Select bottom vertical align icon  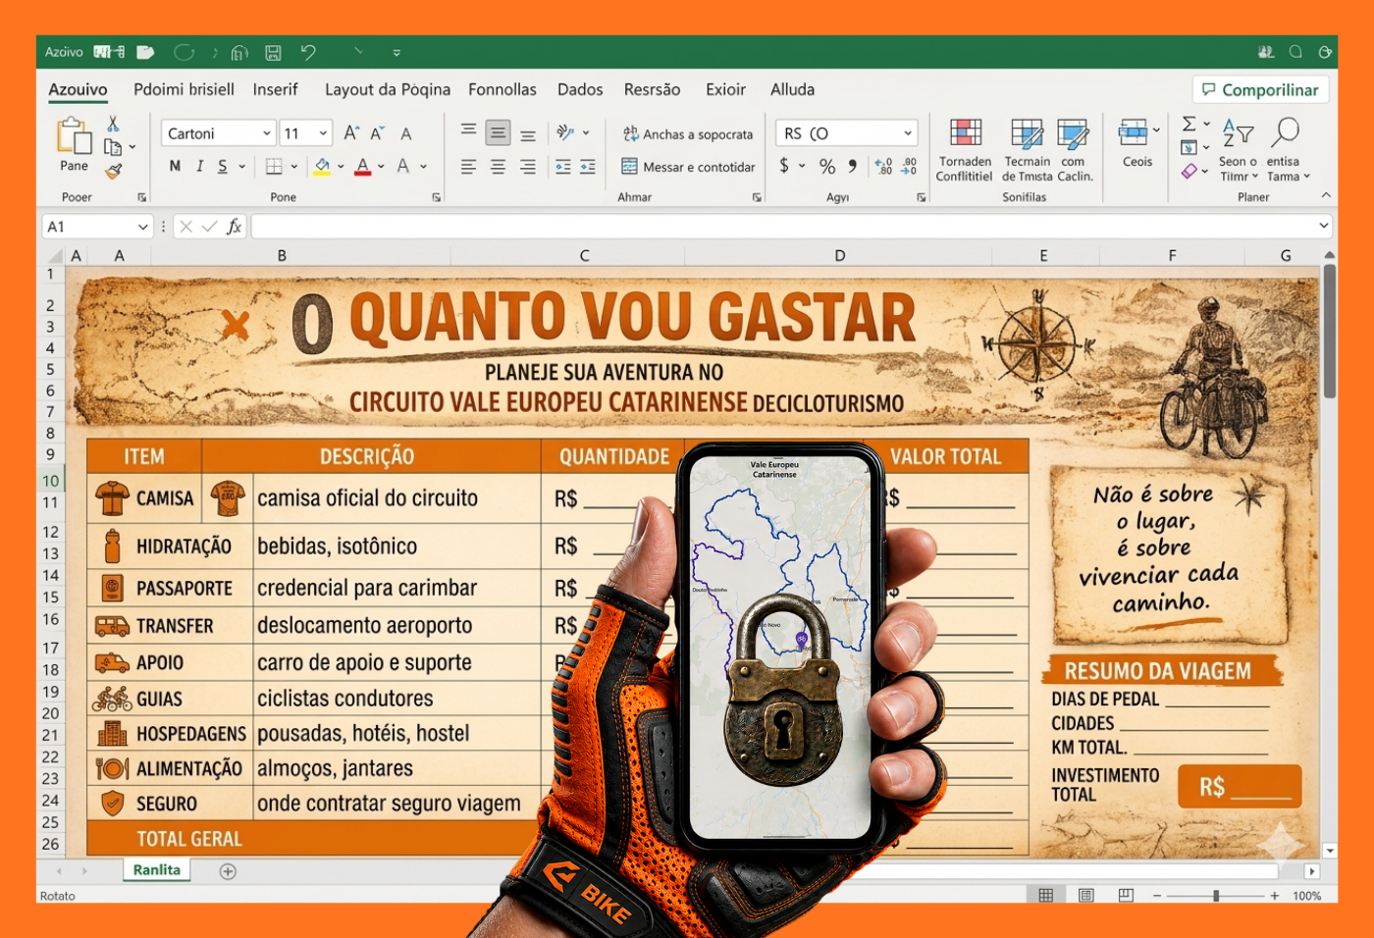click(x=528, y=134)
